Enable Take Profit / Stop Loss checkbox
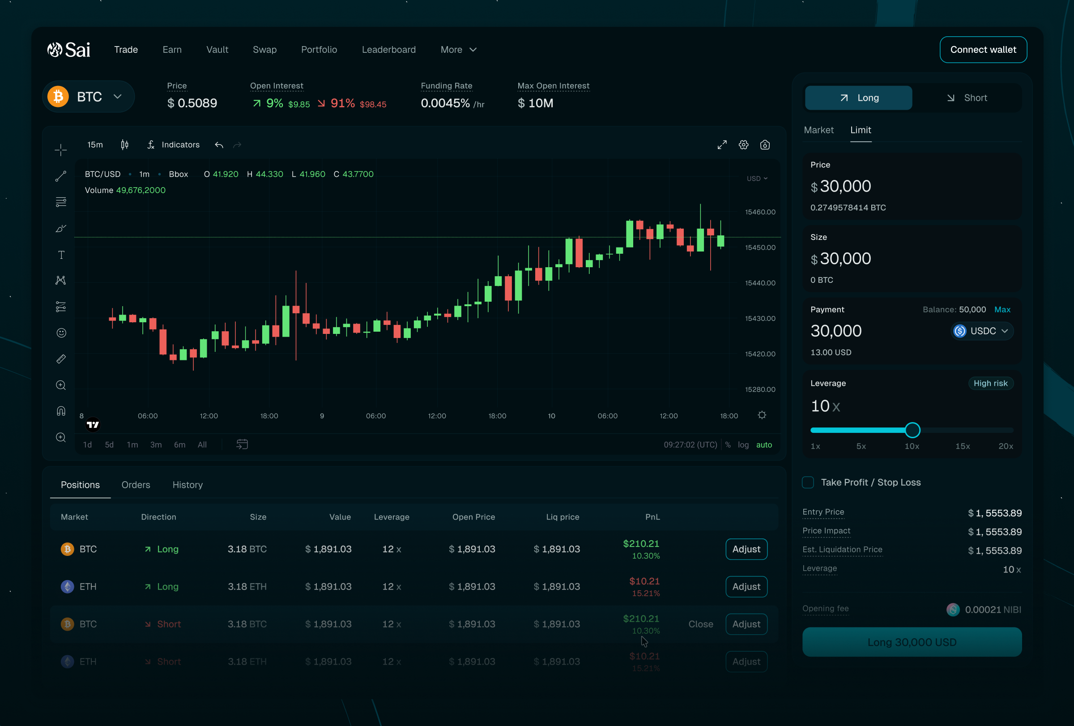 pos(808,483)
